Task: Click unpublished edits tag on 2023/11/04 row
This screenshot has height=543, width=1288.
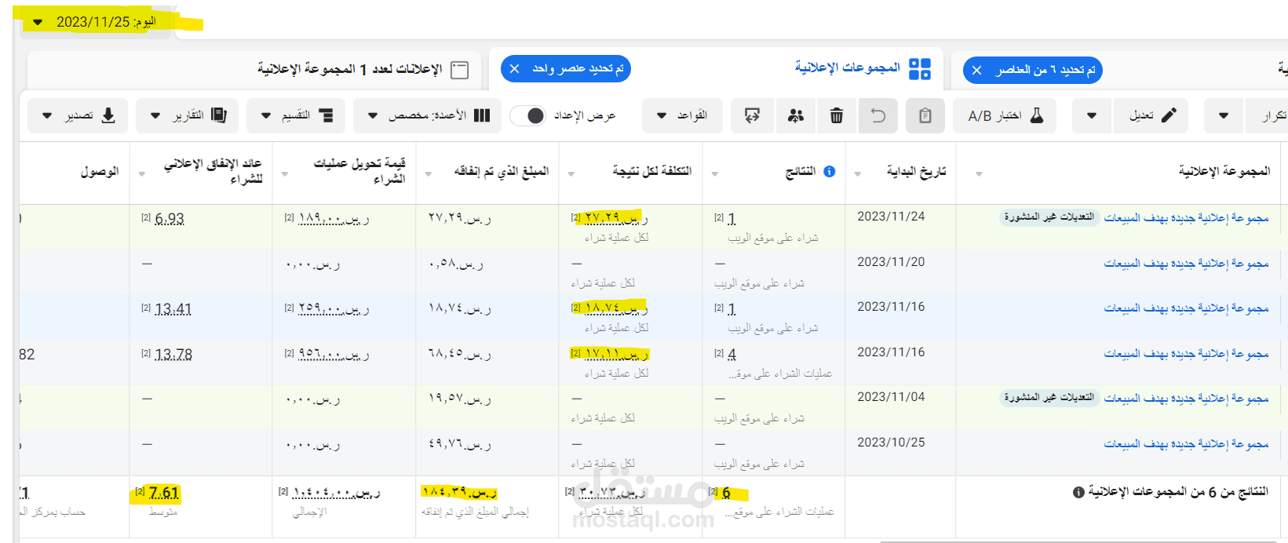Action: (x=1049, y=398)
